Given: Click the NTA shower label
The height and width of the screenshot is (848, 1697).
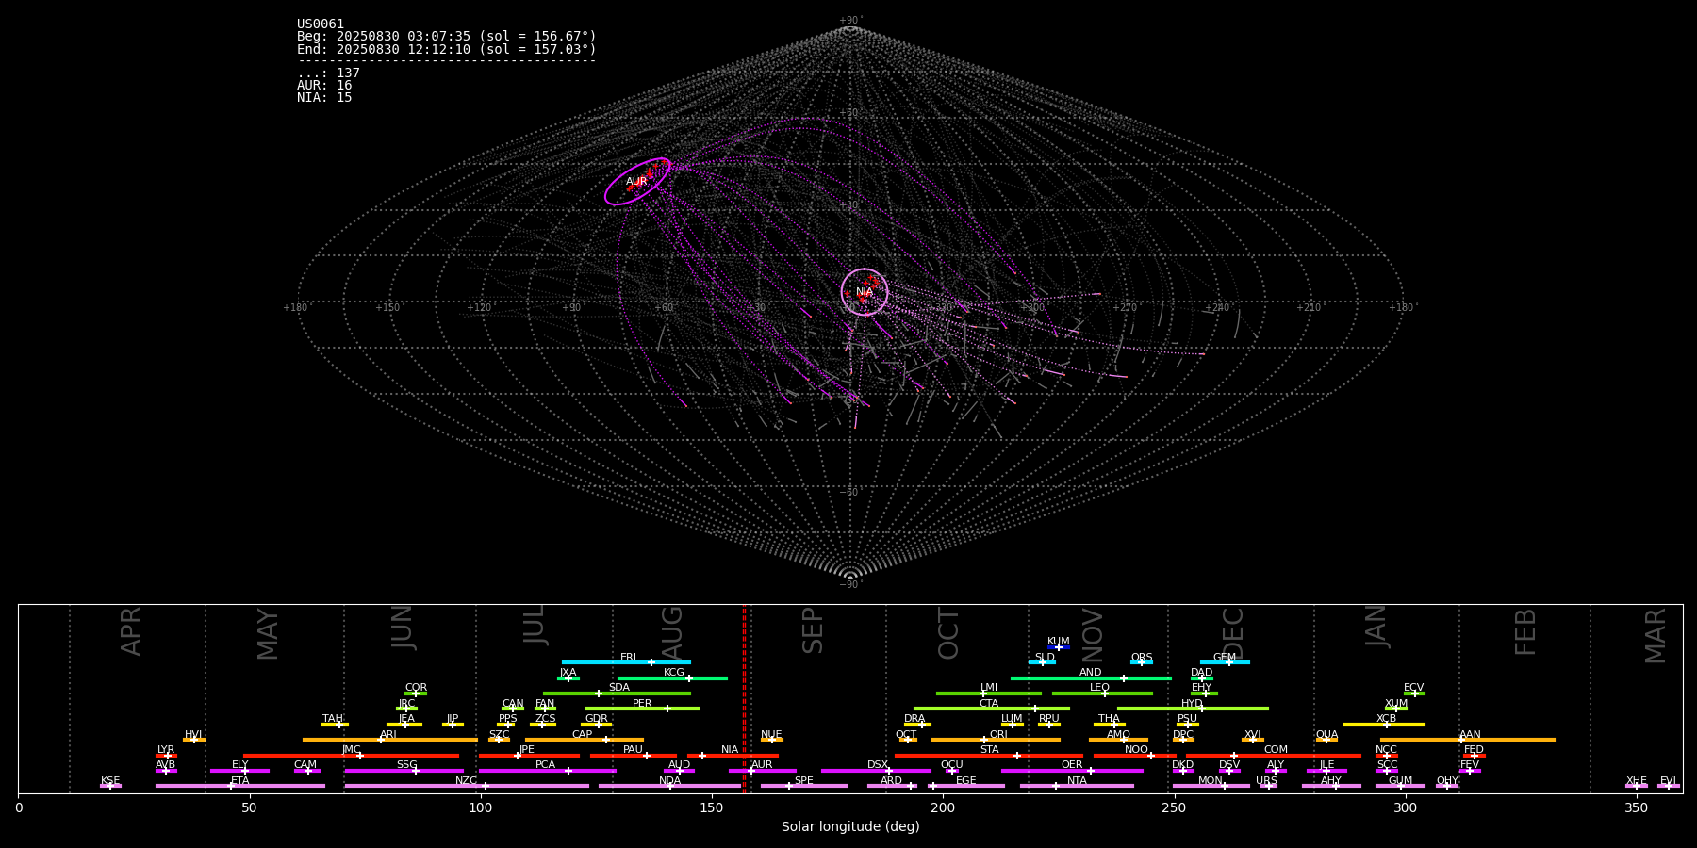Looking at the screenshot, I should tap(1077, 781).
